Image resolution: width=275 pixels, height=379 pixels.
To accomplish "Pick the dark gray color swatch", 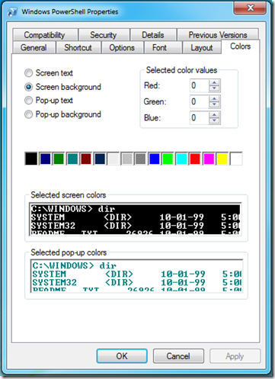I will (141, 159).
